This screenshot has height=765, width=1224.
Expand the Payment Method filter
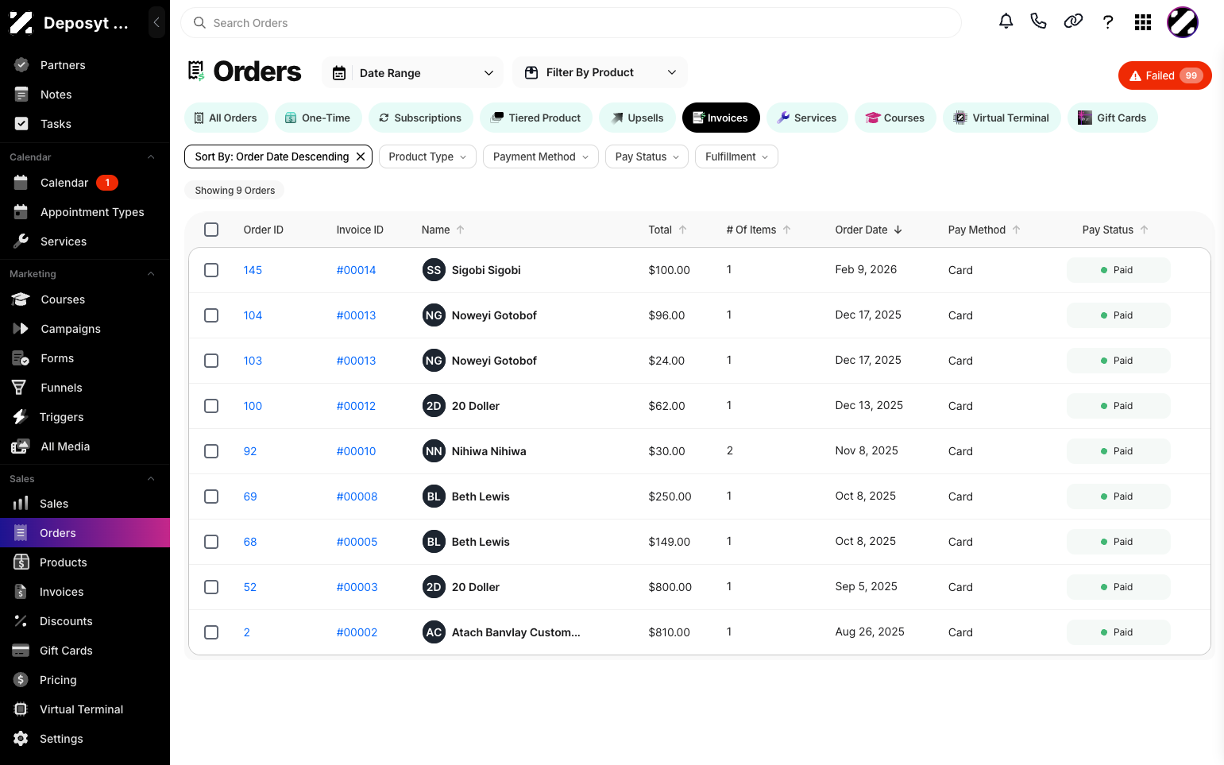click(541, 156)
